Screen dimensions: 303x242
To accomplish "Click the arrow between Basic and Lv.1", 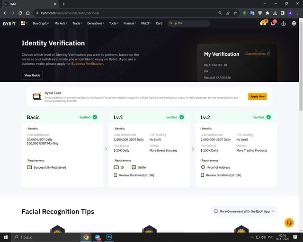I will click(106, 149).
